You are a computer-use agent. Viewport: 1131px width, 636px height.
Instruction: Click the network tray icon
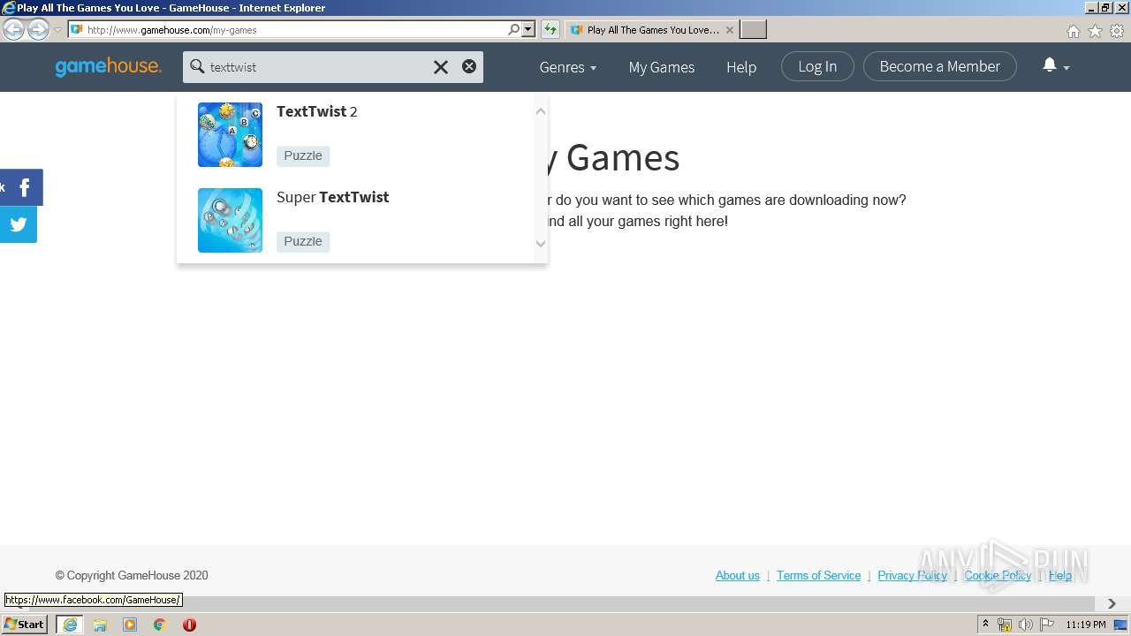coord(1005,625)
